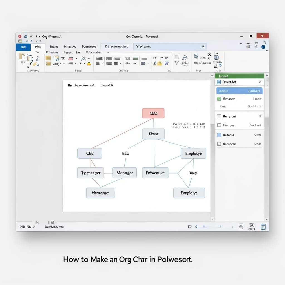The image size is (285, 285).
Task: Click the green icon beside Hetiore
Action: click(x=219, y=99)
